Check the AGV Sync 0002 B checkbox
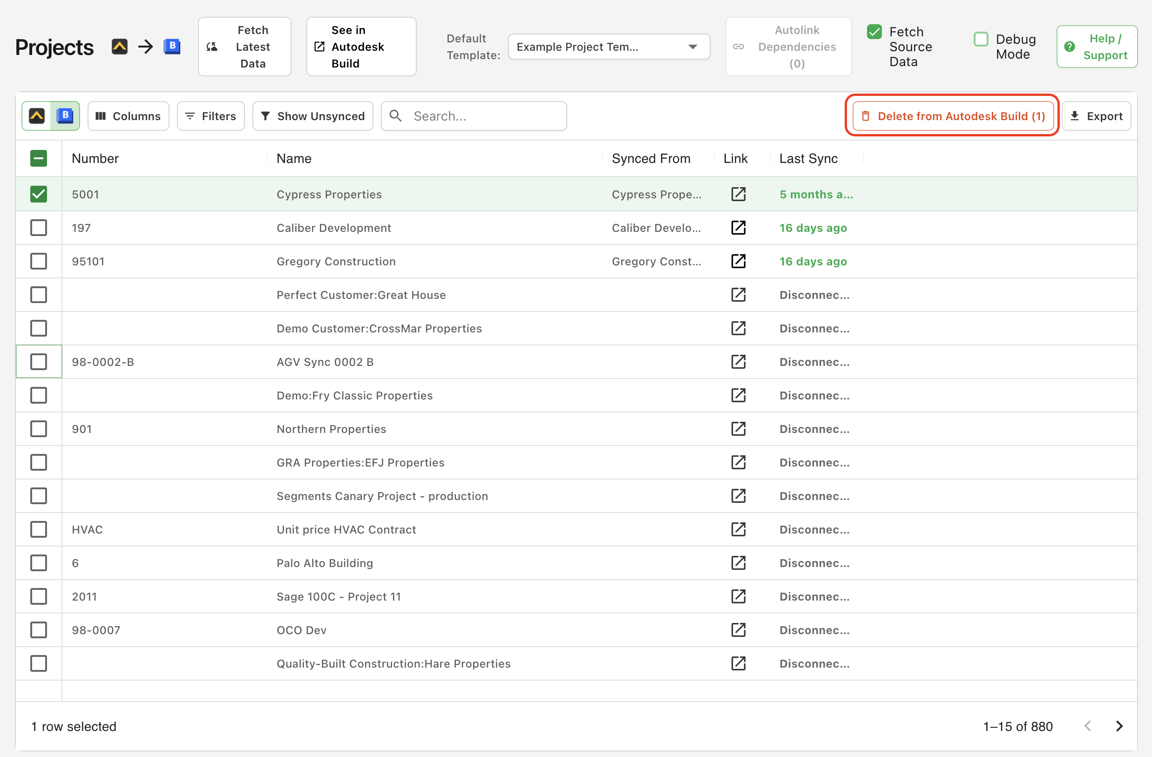Screen dimensions: 1152x757 pos(38,362)
